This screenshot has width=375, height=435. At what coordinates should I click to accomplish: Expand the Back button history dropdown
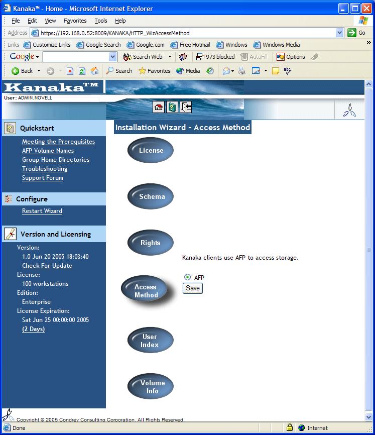point(39,71)
